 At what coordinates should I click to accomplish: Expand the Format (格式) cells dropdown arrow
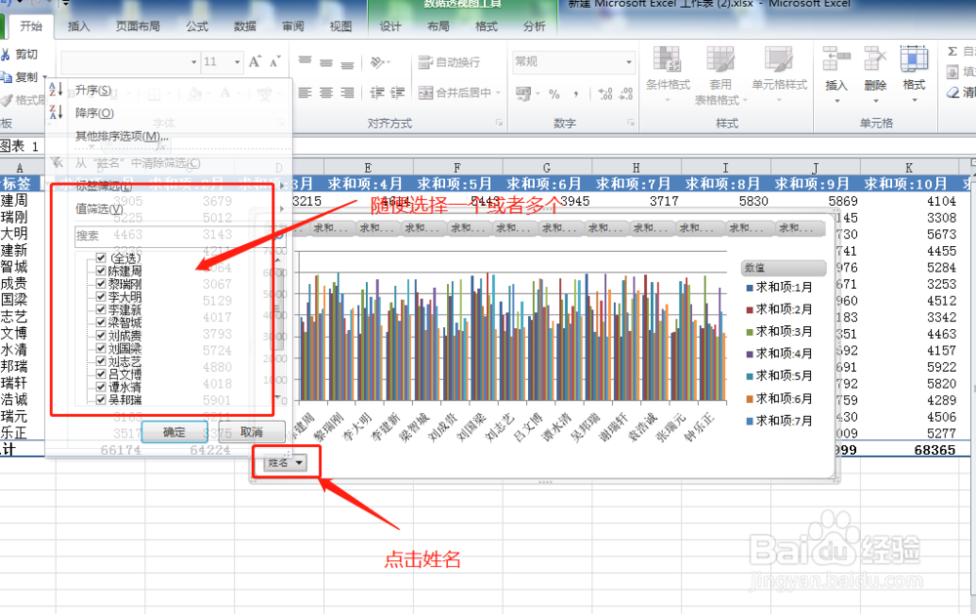(915, 101)
